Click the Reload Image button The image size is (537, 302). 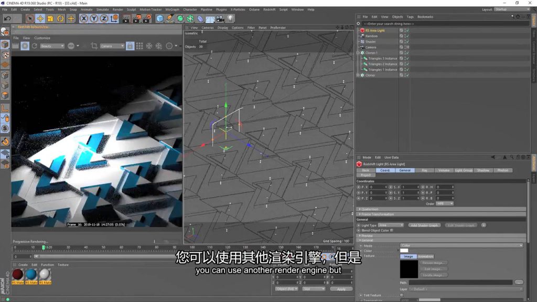pyautogui.click(x=433, y=263)
